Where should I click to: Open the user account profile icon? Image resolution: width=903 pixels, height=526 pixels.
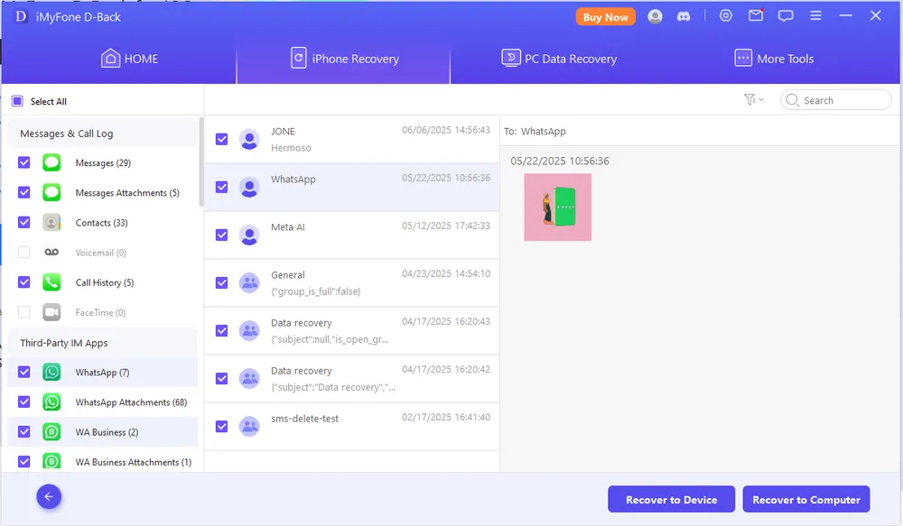pyautogui.click(x=655, y=16)
